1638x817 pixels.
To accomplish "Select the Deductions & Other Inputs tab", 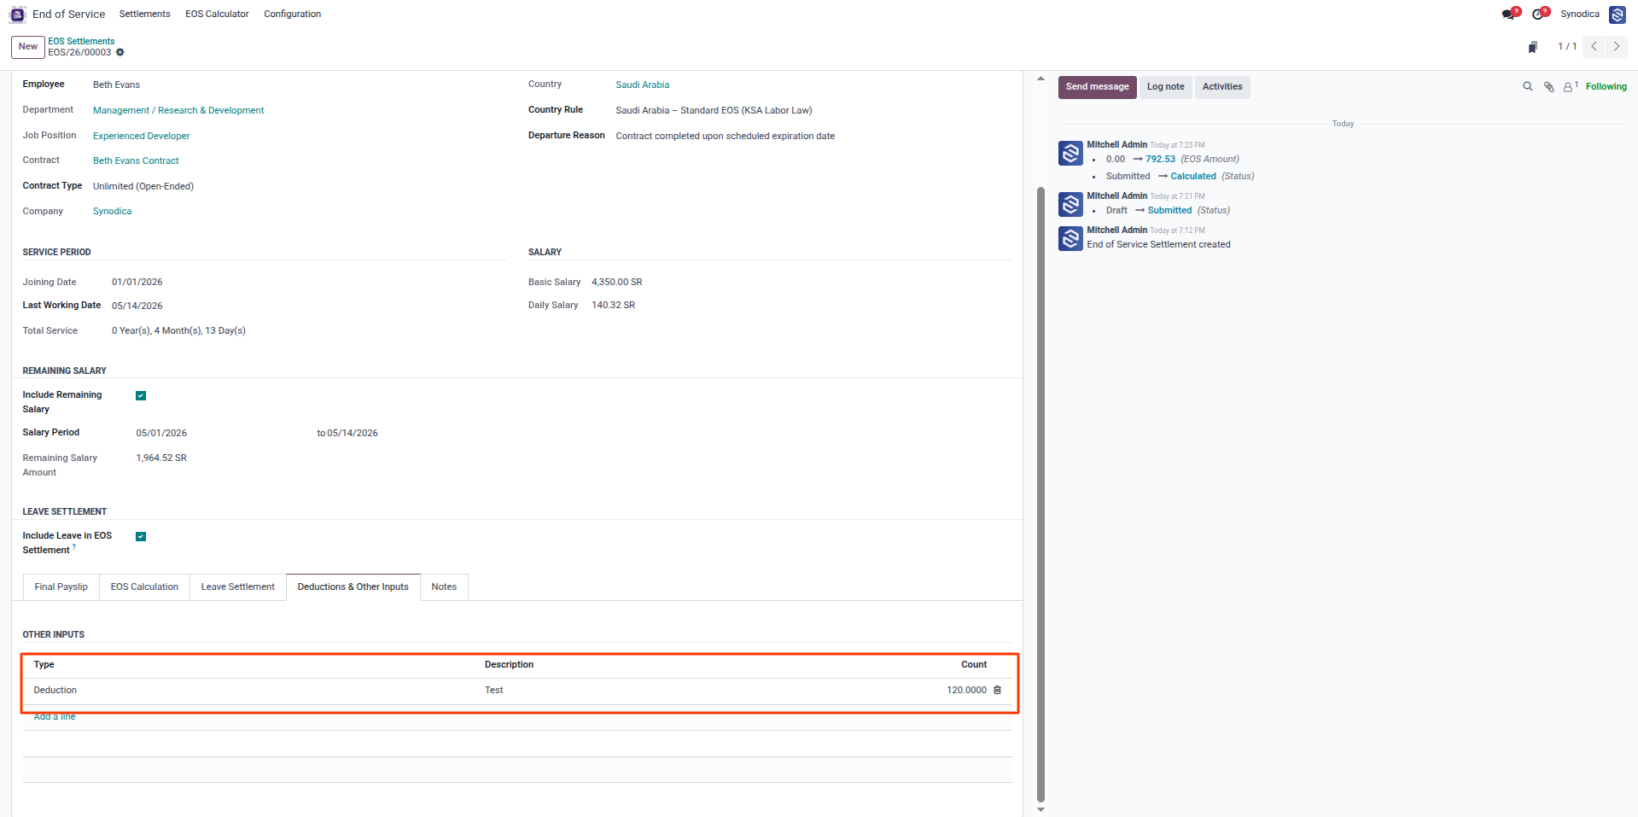I will 353,587.
